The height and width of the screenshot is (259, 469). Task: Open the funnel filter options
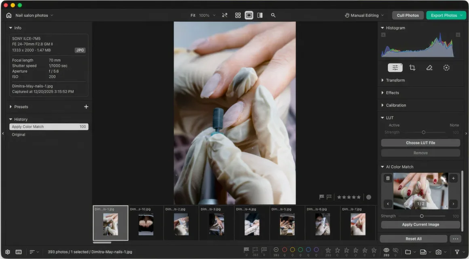pos(457,252)
